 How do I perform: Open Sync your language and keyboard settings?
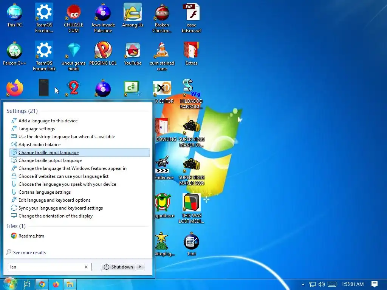click(x=79, y=208)
